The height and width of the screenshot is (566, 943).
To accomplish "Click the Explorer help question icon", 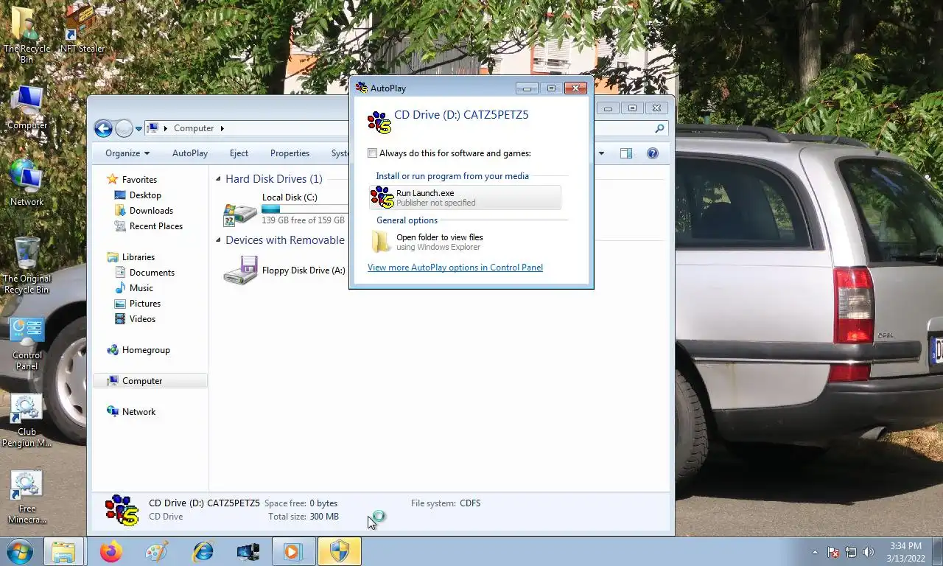I will pos(652,153).
